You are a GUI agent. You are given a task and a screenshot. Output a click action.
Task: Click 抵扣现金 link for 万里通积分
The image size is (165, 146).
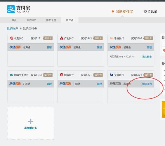[147, 57]
